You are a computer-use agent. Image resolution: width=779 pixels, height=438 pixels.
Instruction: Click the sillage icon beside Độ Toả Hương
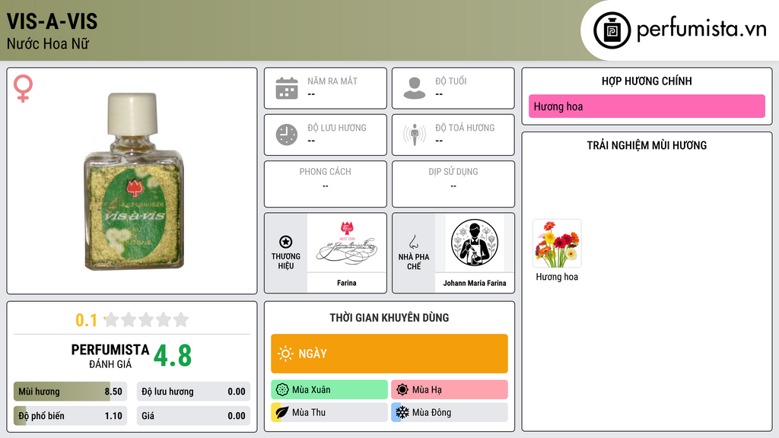click(x=415, y=135)
